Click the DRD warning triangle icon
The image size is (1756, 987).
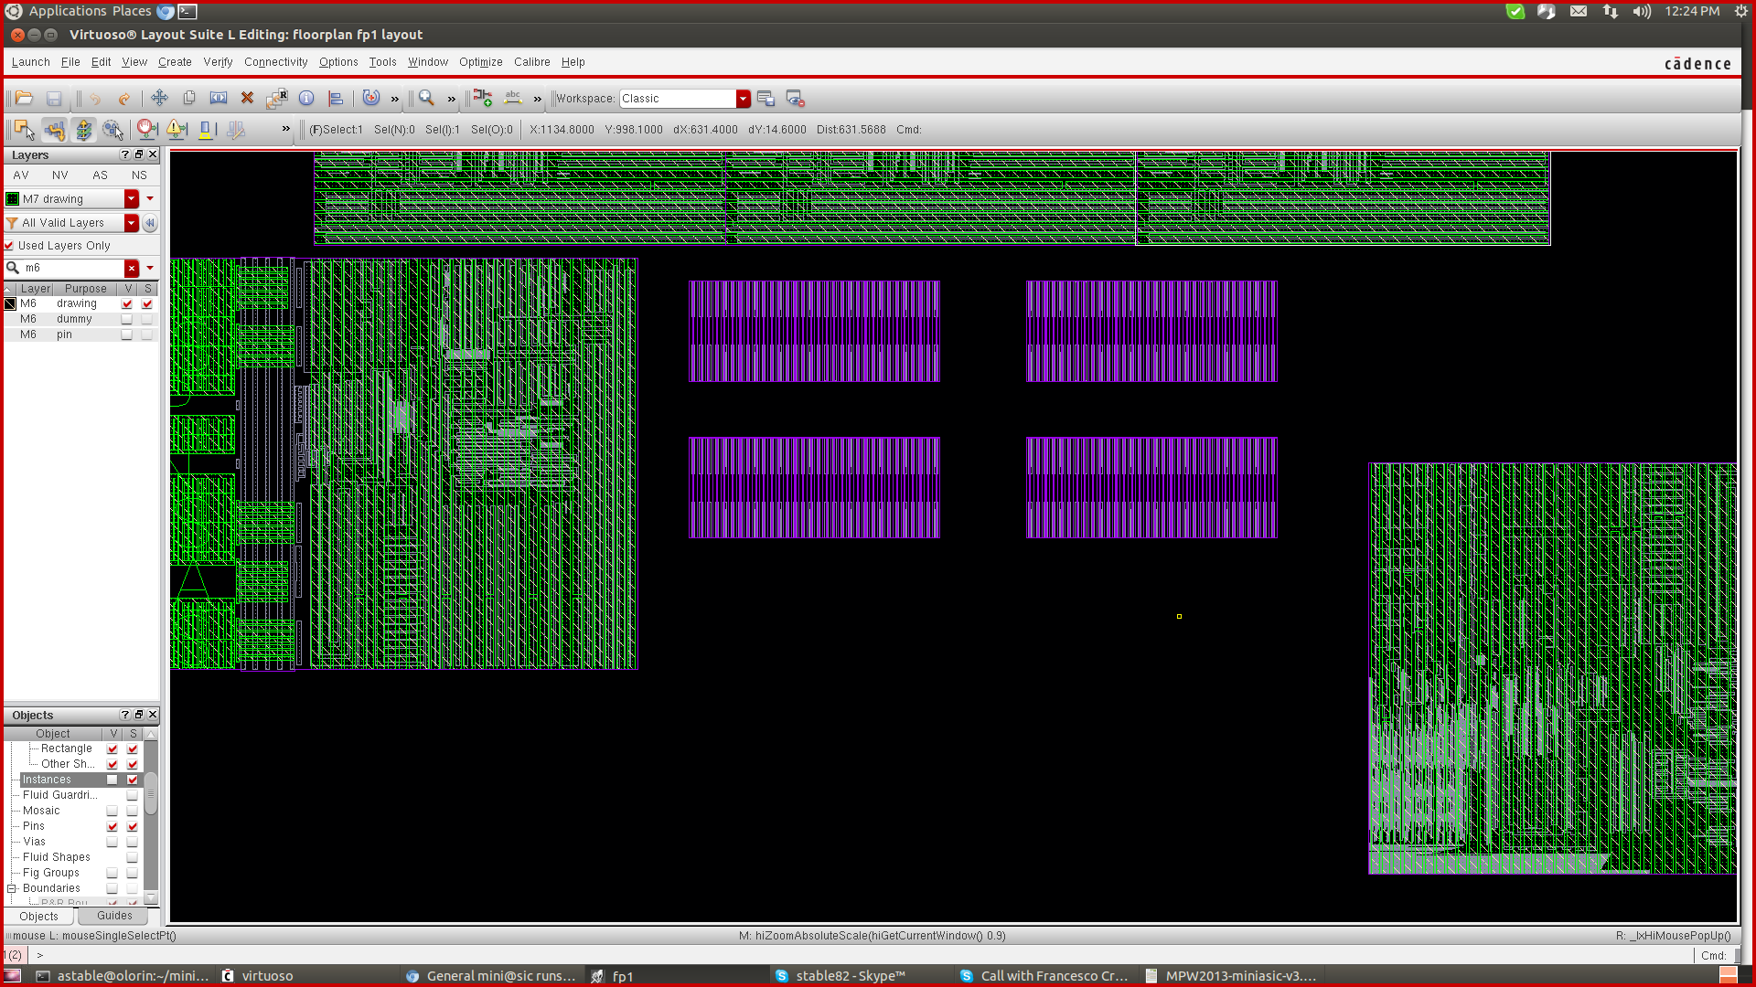(177, 130)
